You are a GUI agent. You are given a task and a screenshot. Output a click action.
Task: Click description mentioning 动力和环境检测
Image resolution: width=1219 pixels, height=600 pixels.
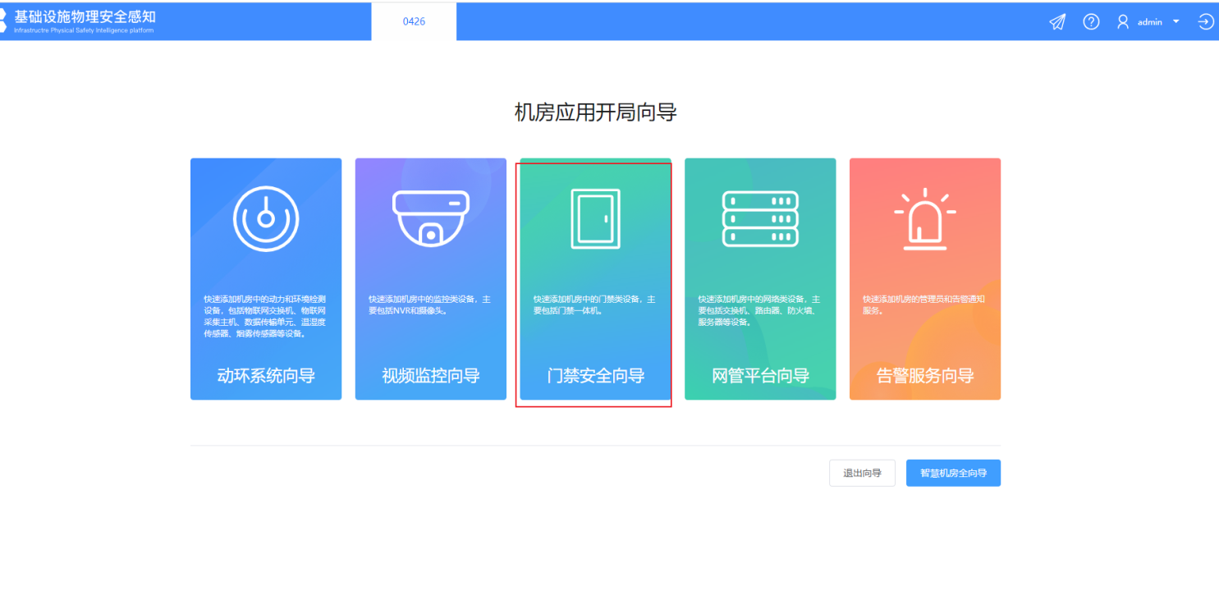point(266,317)
